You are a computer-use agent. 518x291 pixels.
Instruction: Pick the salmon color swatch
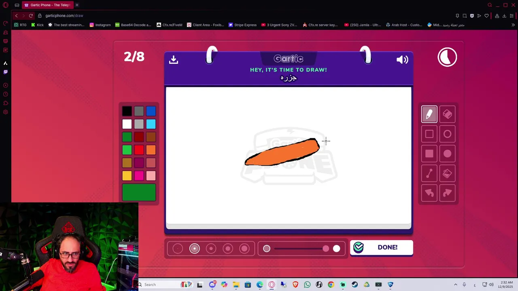pos(151,163)
